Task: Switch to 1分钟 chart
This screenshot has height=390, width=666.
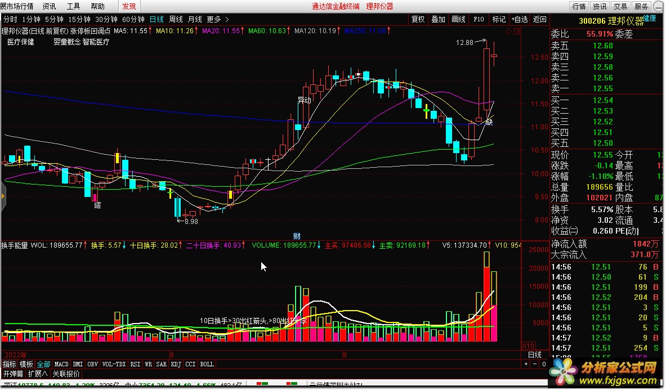Action: [31, 20]
